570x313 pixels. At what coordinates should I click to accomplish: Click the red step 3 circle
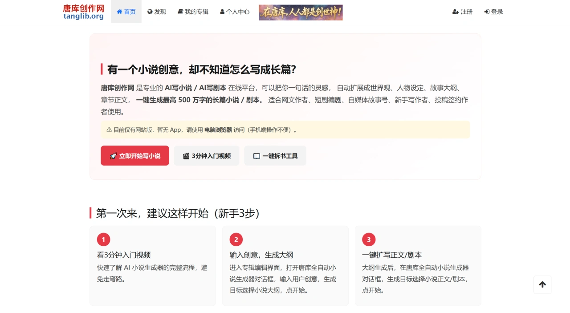(369, 240)
